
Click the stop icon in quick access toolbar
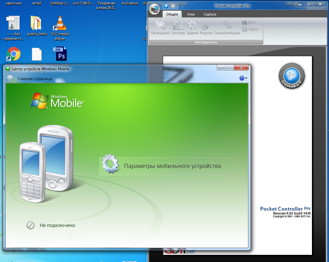tap(173, 6)
